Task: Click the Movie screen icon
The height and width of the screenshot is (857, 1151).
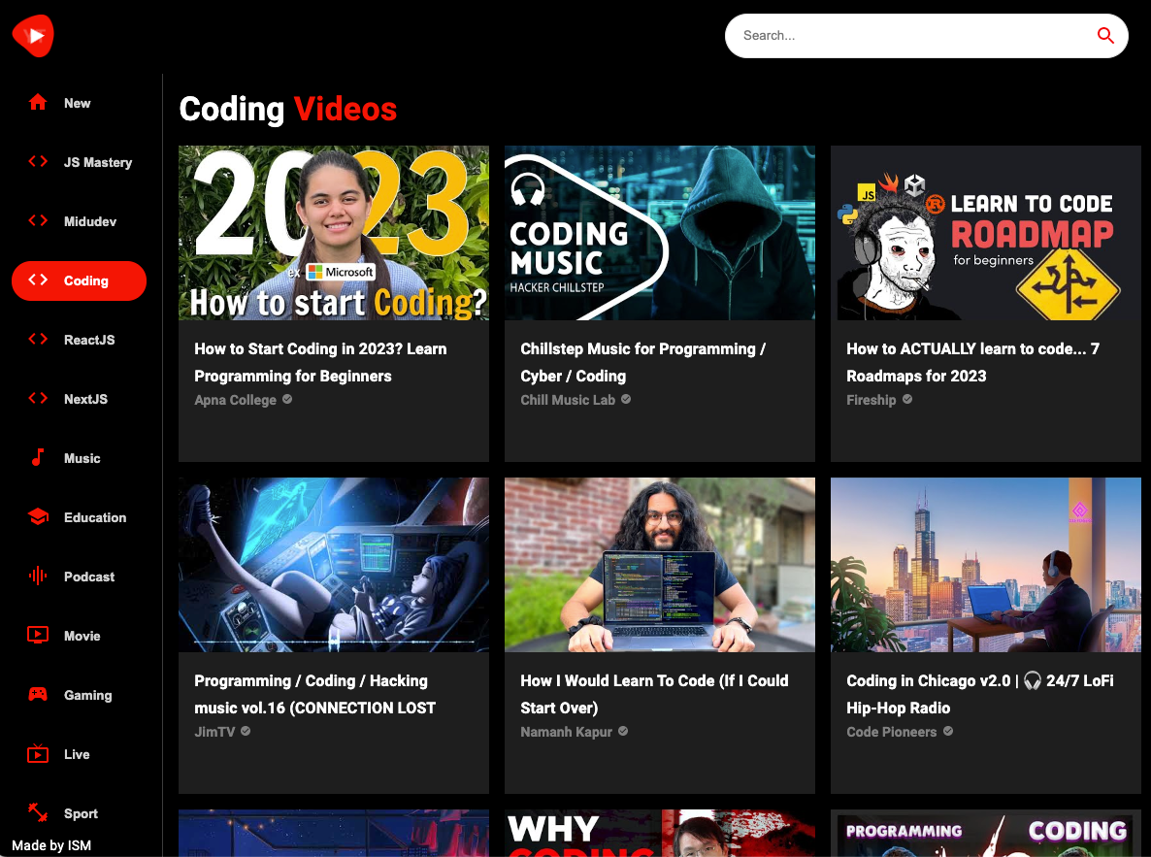Action: (38, 635)
